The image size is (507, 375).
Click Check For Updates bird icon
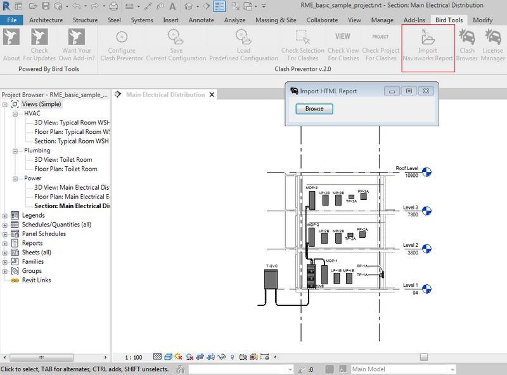pos(39,37)
